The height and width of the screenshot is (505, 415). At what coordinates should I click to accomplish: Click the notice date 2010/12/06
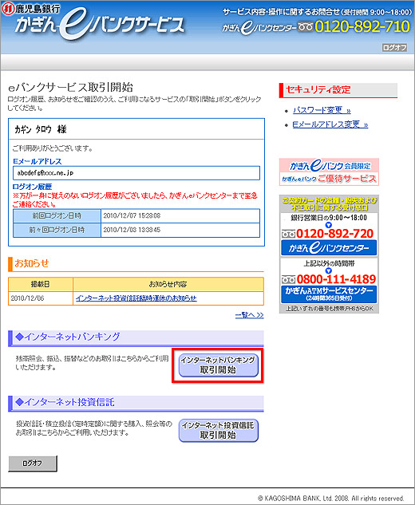(27, 298)
